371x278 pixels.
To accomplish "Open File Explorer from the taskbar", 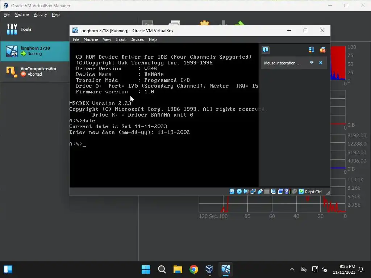I will click(178, 269).
